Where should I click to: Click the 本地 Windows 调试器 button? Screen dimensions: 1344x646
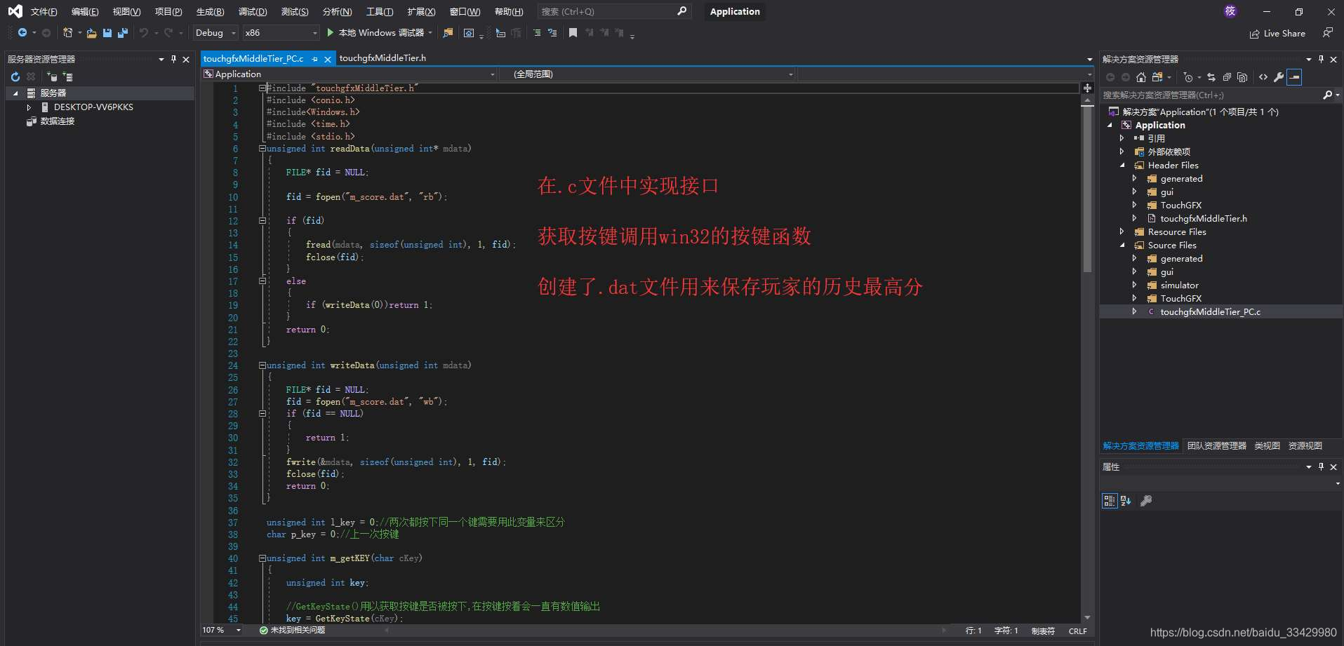point(381,33)
